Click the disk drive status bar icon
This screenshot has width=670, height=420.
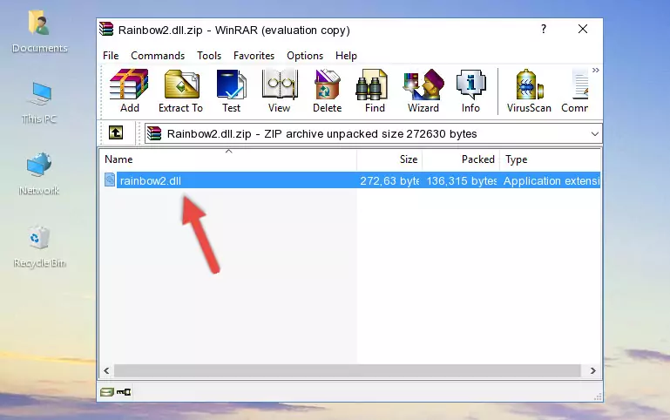coord(107,391)
